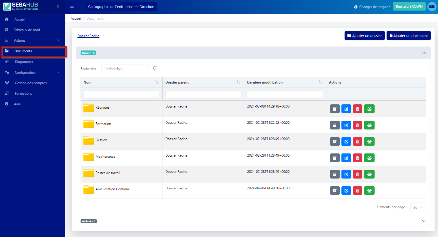
Task: Click the Recherche search field
Action: [x=125, y=69]
